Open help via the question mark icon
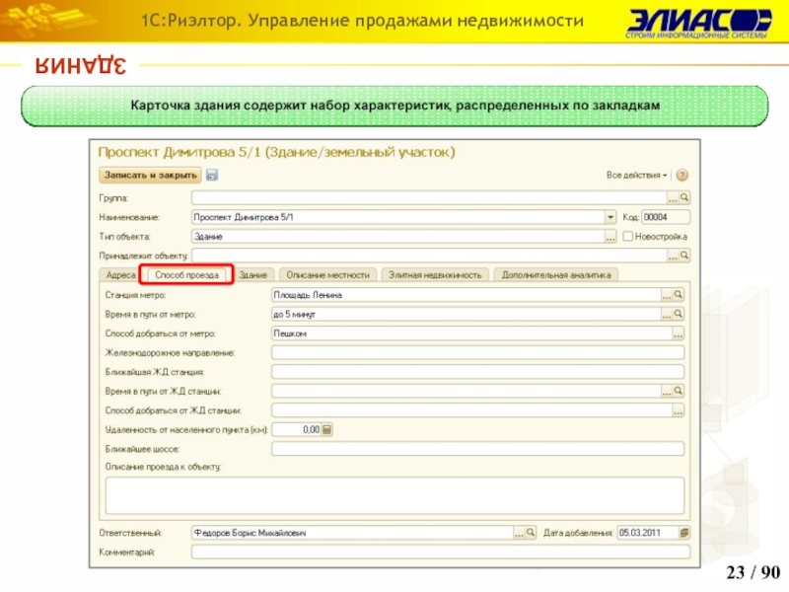789x592 pixels. click(681, 176)
